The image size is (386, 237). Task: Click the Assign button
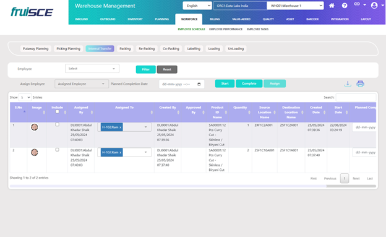point(275,84)
